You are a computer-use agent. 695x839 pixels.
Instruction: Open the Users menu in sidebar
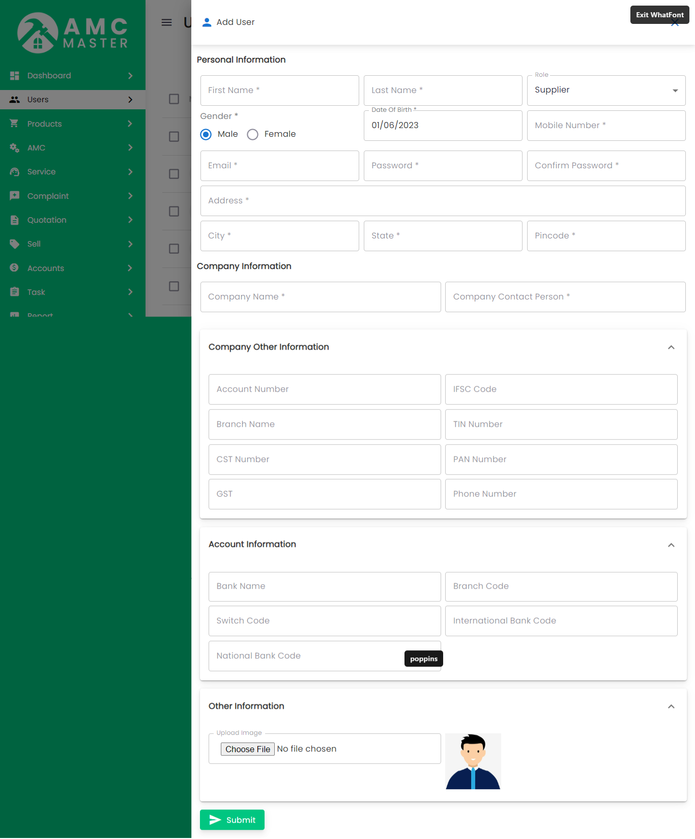pyautogui.click(x=73, y=100)
